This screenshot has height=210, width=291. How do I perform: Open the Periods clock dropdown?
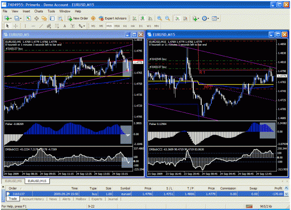(x=205, y=18)
